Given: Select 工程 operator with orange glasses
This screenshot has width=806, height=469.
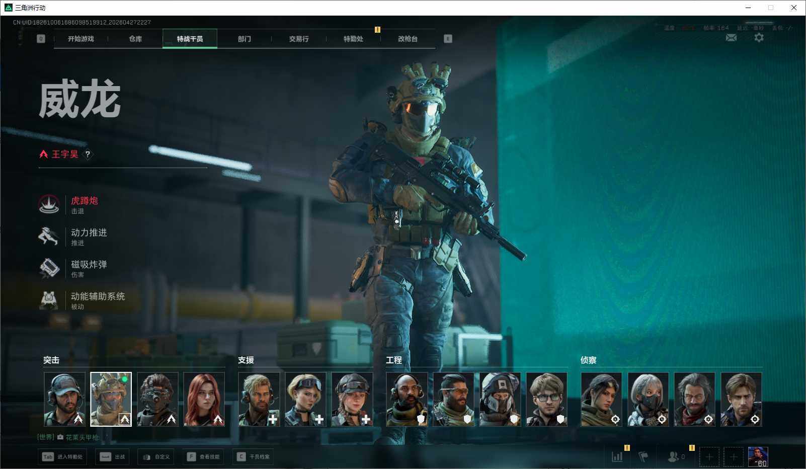Looking at the screenshot, I should pos(454,399).
